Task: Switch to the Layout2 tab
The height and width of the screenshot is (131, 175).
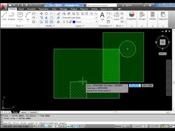Action: point(34,112)
